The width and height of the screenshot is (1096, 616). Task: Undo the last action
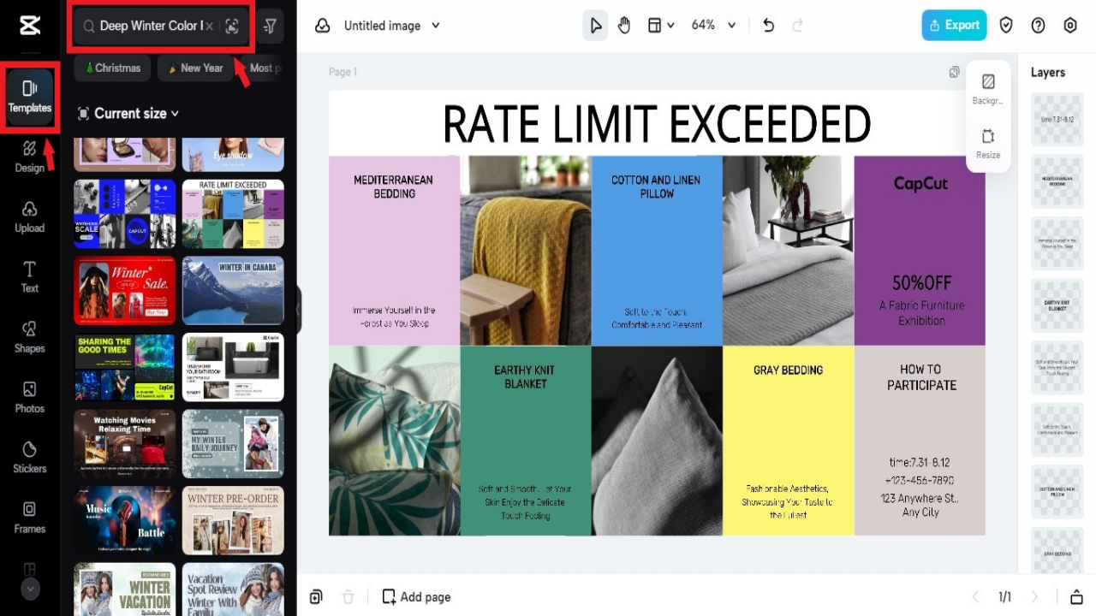pos(768,25)
